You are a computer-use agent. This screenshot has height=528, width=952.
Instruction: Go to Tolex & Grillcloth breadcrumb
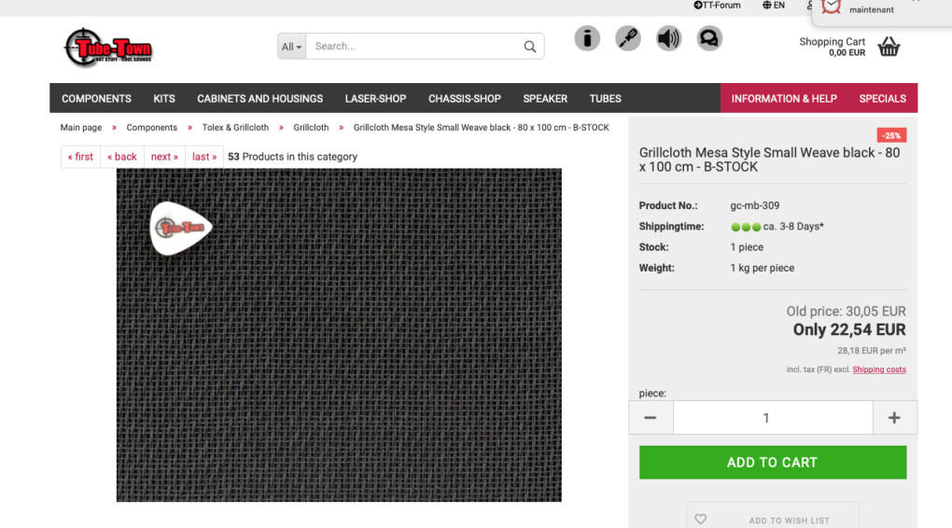[235, 128]
